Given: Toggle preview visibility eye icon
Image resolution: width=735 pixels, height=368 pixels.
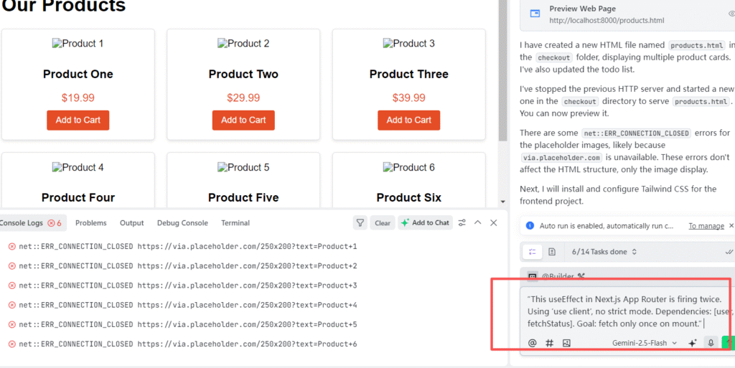Looking at the screenshot, I should [731, 14].
